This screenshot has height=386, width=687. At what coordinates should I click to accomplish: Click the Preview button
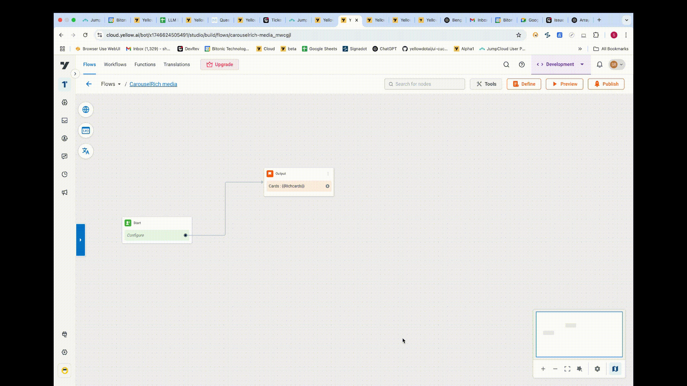[x=564, y=84]
